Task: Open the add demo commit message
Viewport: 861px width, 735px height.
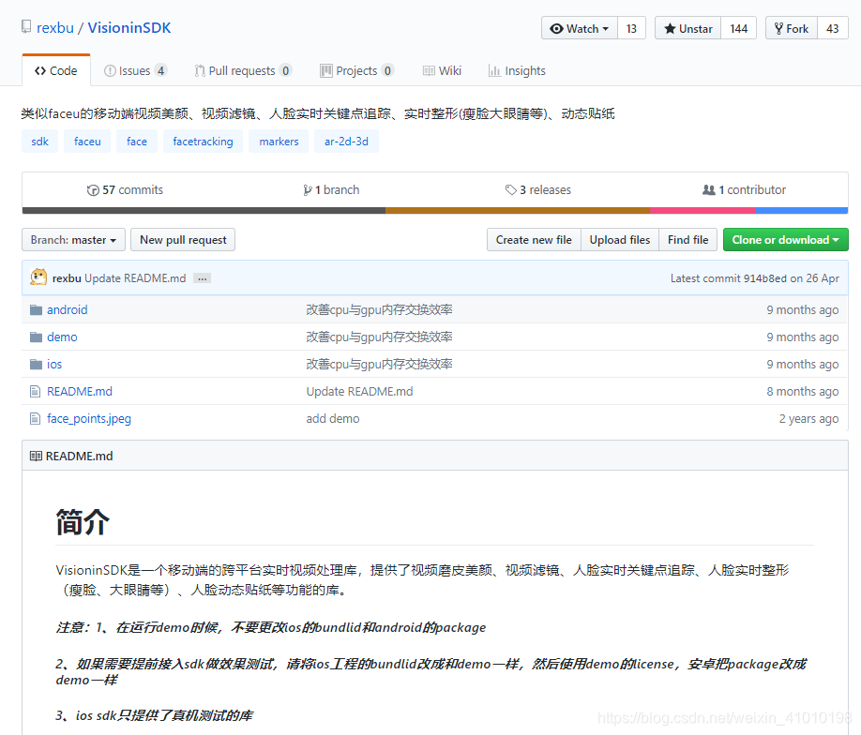Action: coord(333,419)
